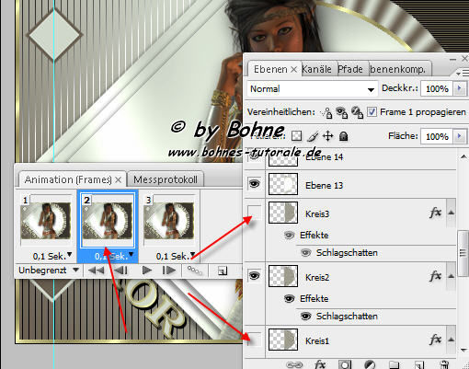Play the frame animation
The image size is (469, 369).
pos(147,271)
